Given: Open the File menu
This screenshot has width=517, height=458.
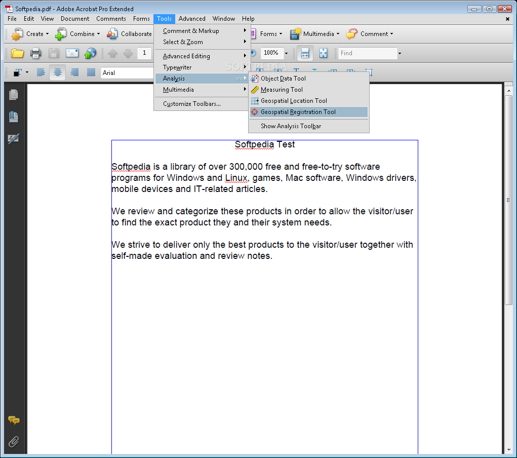Looking at the screenshot, I should [12, 19].
